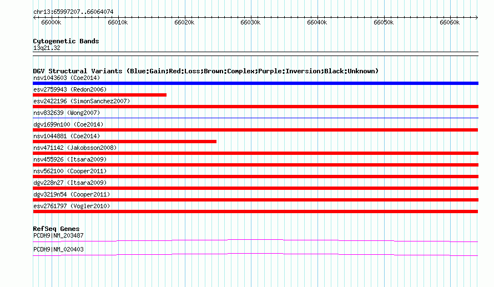This screenshot has height=287, width=494.
Task: Click the 66050k ruler tick label
Action: (384, 23)
